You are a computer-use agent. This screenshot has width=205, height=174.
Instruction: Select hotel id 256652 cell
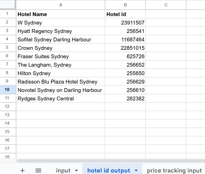tap(125, 65)
